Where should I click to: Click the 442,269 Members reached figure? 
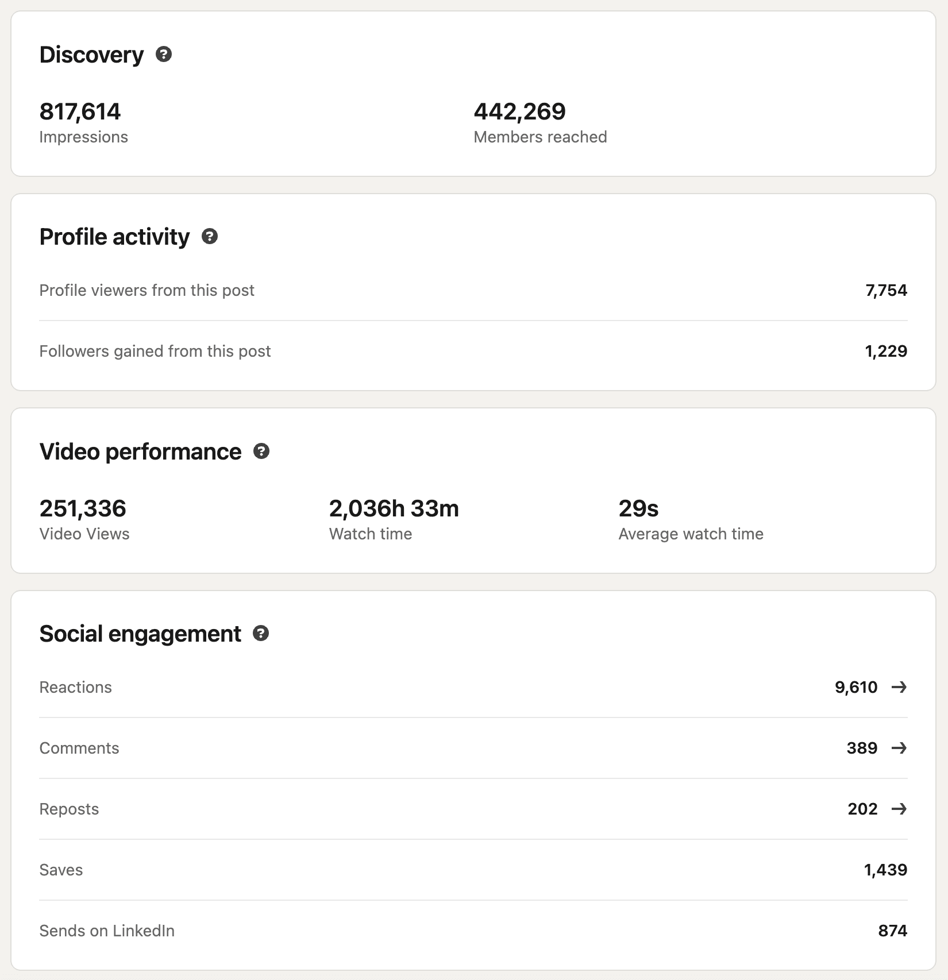[x=519, y=111]
